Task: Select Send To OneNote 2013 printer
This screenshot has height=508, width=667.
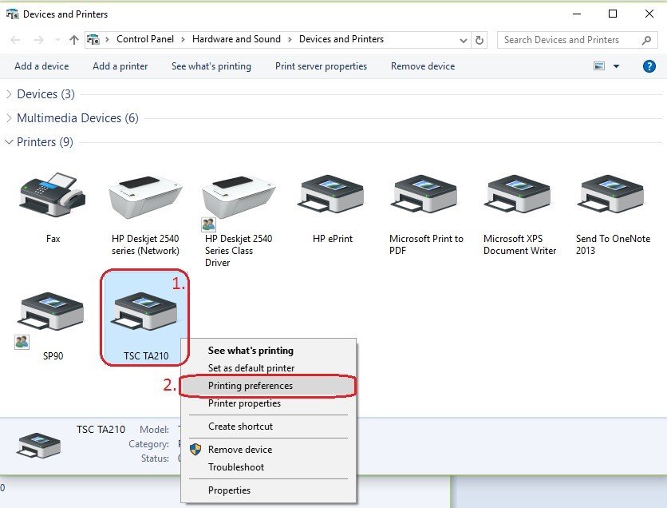Action: pyautogui.click(x=613, y=194)
